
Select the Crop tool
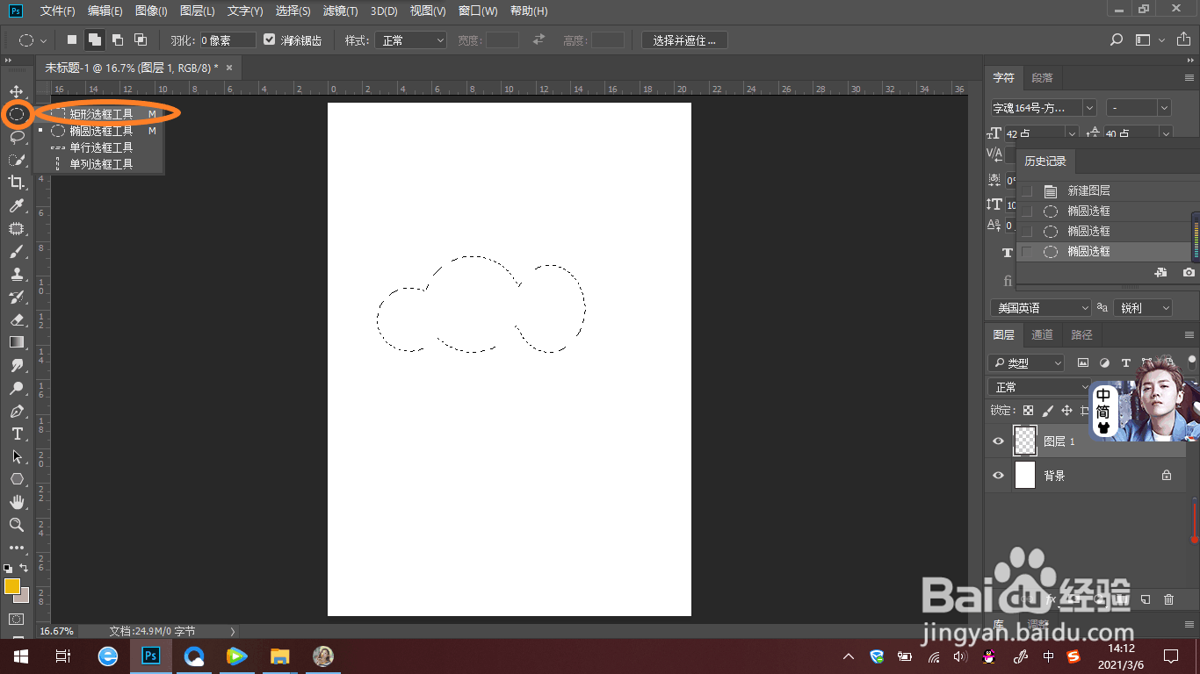tap(16, 183)
